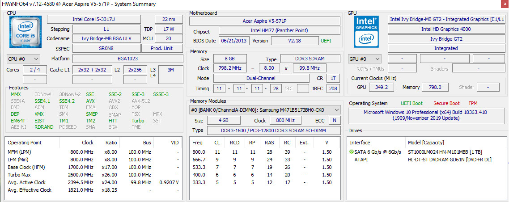Click the L2 cache 2x256 value
The width and height of the screenshot is (509, 202).
[x=135, y=70]
